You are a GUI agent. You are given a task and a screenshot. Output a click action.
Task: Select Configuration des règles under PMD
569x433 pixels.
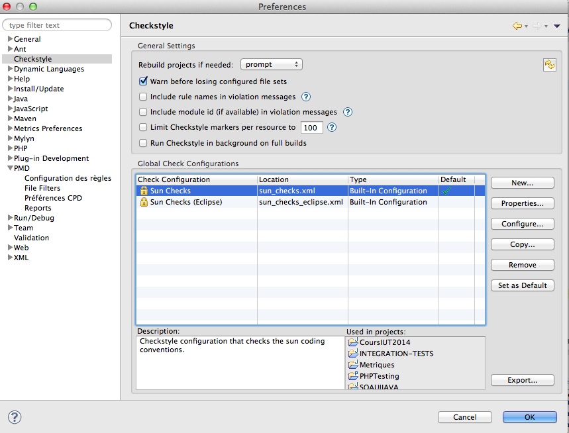[68, 177]
